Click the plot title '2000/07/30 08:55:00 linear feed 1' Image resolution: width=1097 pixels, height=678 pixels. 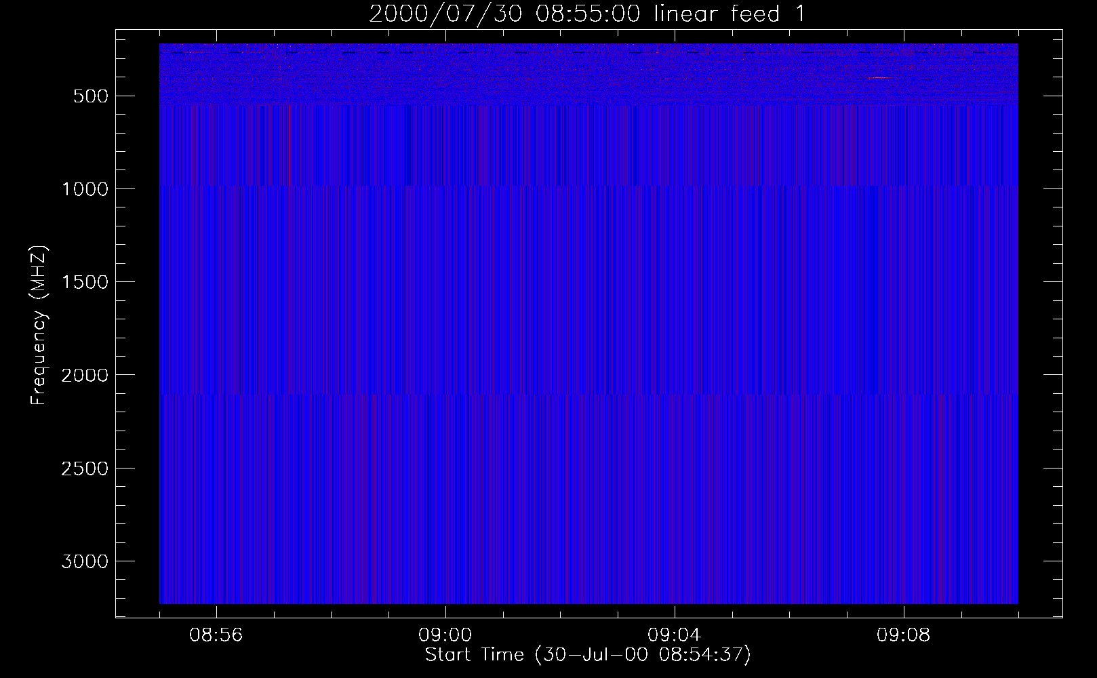[x=587, y=14]
